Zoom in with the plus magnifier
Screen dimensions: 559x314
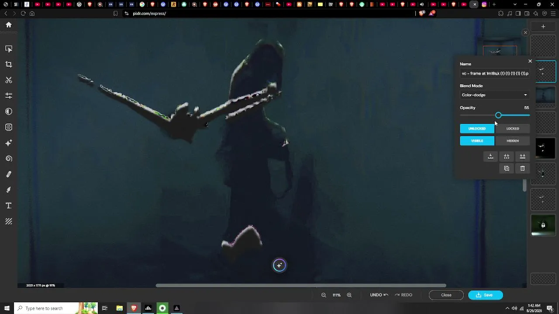[349, 295]
